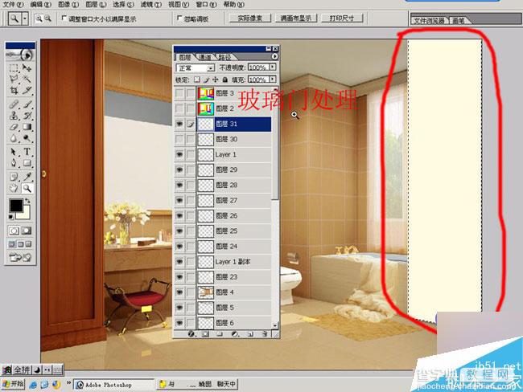The image size is (523, 392).
Task: Select the Hand tool
Action: click(14, 188)
